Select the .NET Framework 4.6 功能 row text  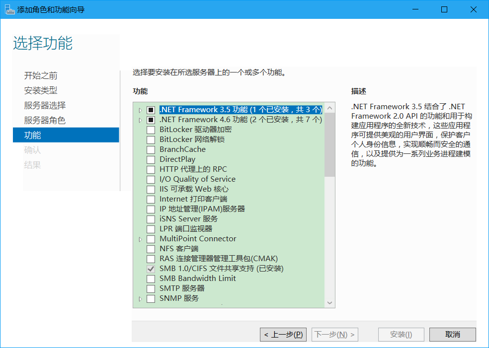tap(241, 120)
